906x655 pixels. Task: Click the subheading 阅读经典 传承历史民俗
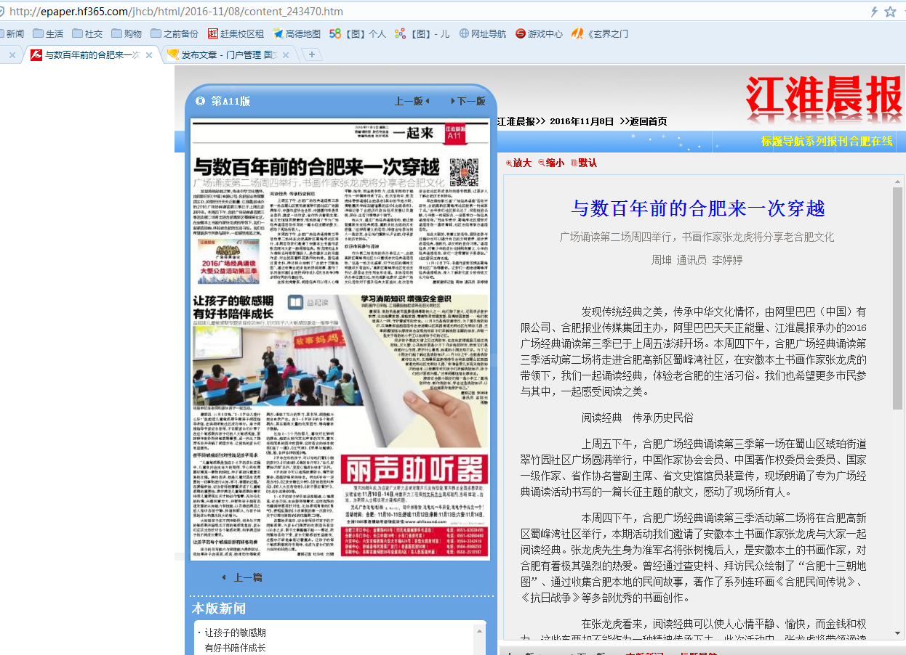click(637, 418)
